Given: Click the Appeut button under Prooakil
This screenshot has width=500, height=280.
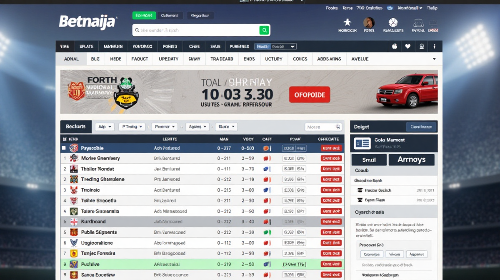Looking at the screenshot, I should pyautogui.click(x=417, y=254).
